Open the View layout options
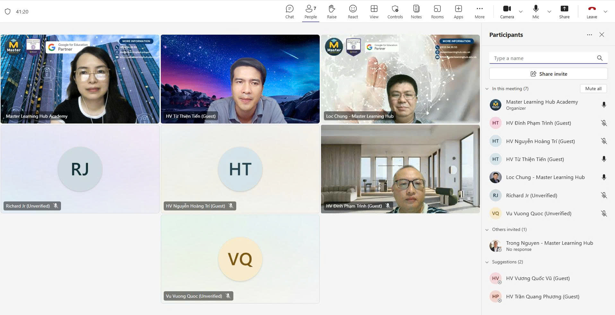The image size is (615, 315). point(374,12)
